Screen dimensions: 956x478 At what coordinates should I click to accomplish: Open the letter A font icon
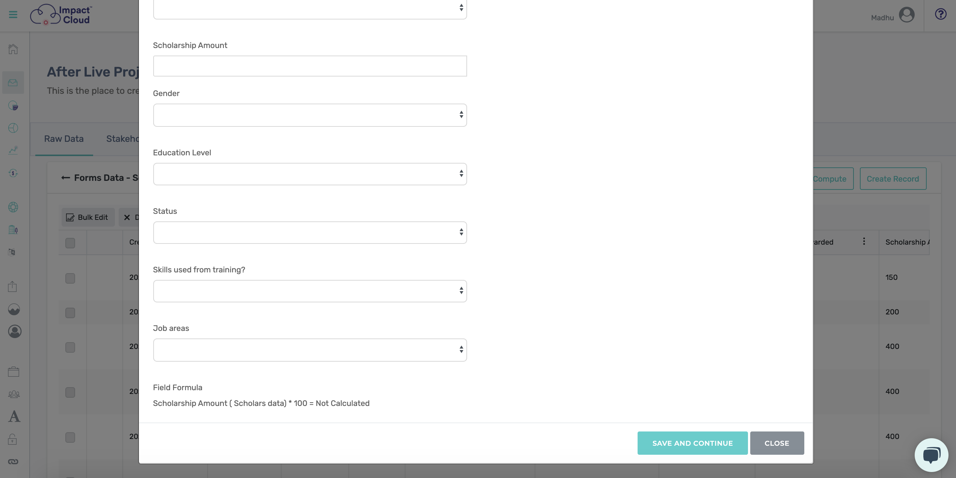(x=14, y=416)
